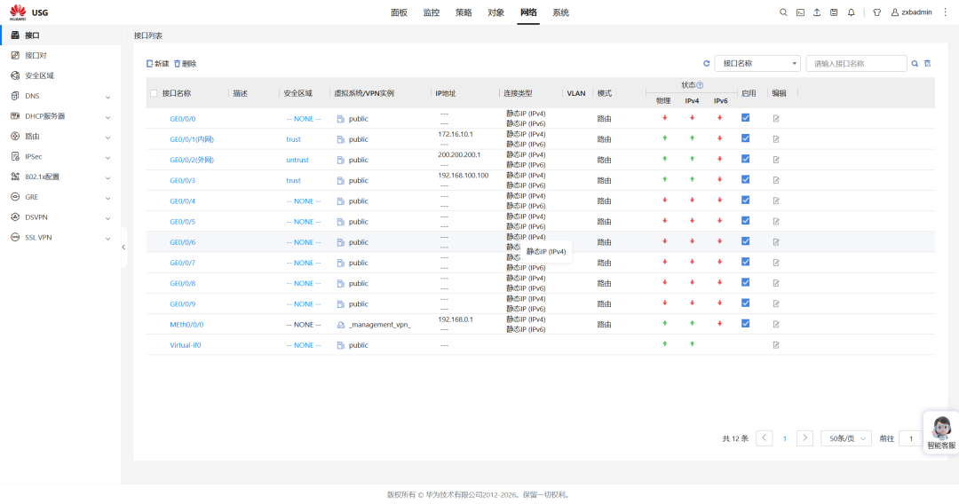959x504 pixels.
Task: Open the 智能客服 assistant avatar
Action: click(941, 432)
